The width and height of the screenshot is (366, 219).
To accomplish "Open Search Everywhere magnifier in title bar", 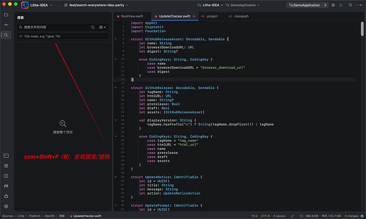I will [x=351, y=5].
